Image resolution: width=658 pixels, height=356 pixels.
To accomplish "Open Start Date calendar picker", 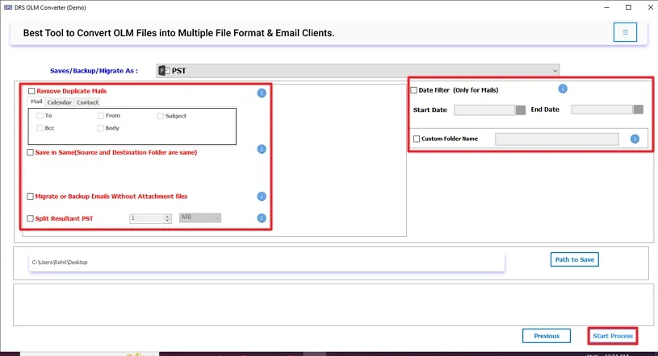I will point(521,110).
